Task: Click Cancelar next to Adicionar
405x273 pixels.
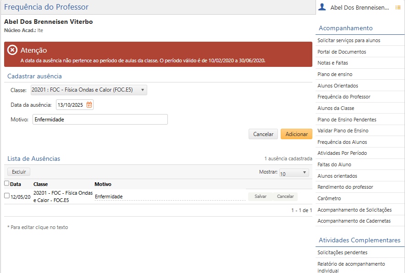Action: pos(263,134)
